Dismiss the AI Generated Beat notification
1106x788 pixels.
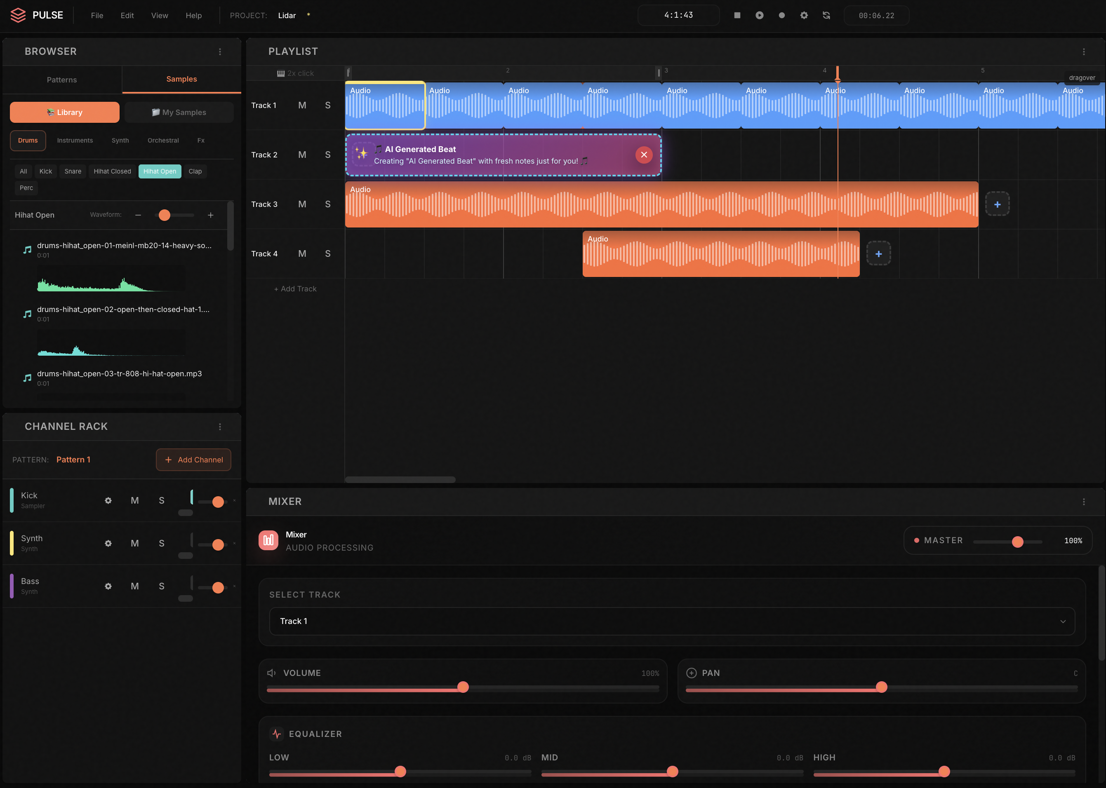click(x=644, y=154)
